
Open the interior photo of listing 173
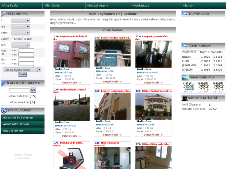(154, 54)
